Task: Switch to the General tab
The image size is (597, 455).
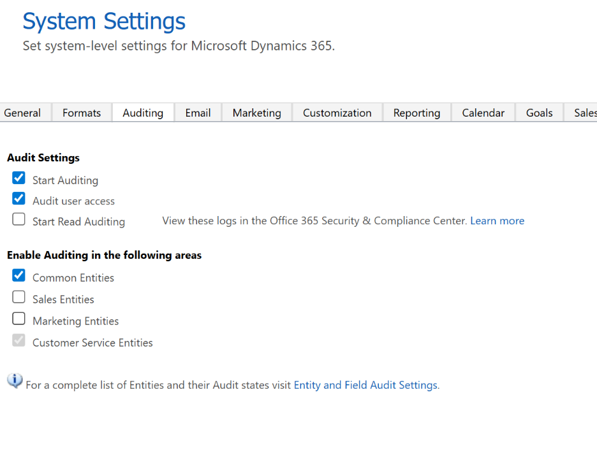Action: pos(22,113)
